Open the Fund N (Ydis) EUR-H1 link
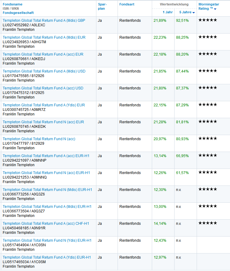Screen dimensions: 230x271 pyautogui.click(x=47, y=240)
